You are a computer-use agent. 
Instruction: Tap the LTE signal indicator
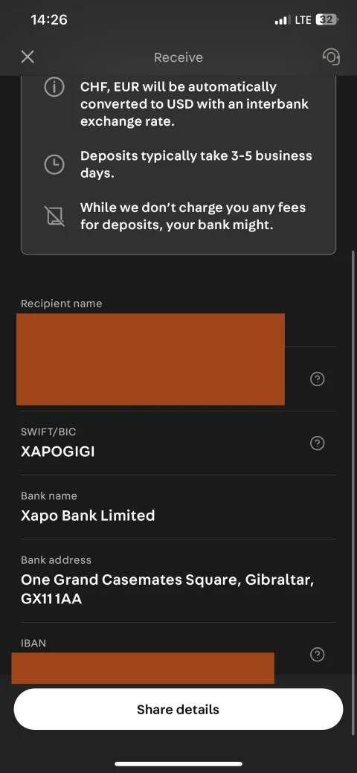(303, 20)
